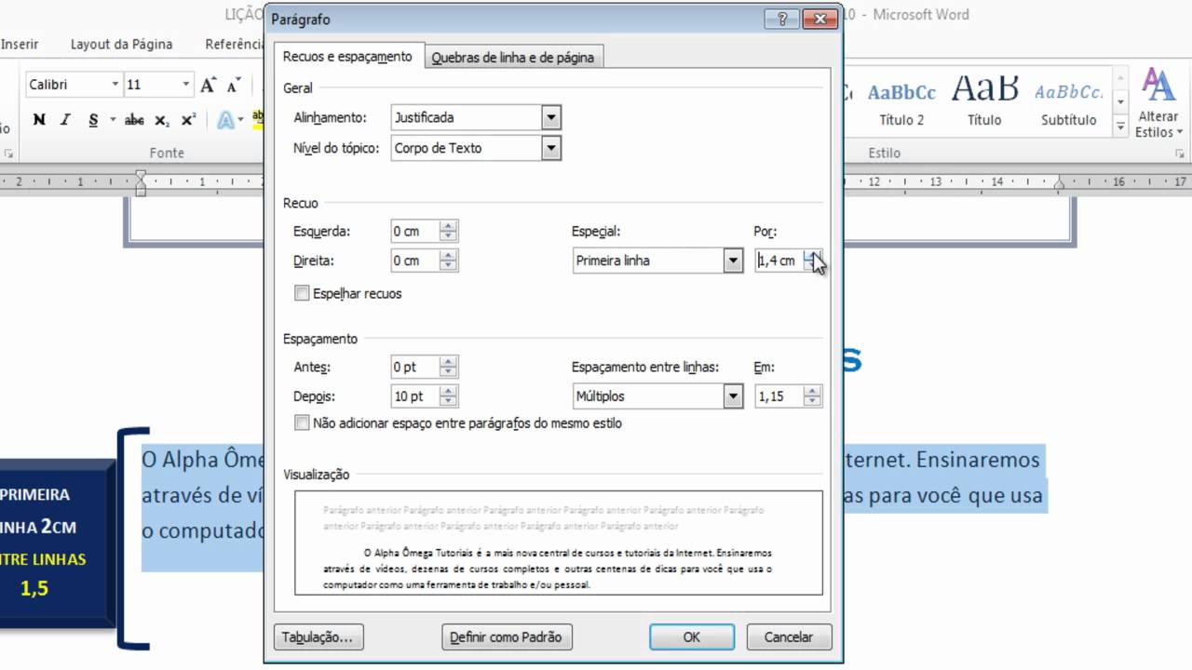The image size is (1192, 670).
Task: Click the first line indent ruler marker
Action: coord(141,175)
